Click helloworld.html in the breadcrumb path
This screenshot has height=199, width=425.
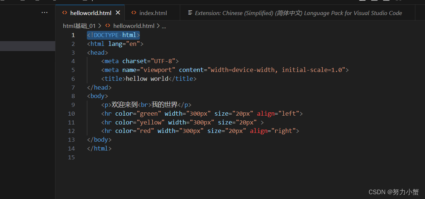pyautogui.click(x=134, y=26)
